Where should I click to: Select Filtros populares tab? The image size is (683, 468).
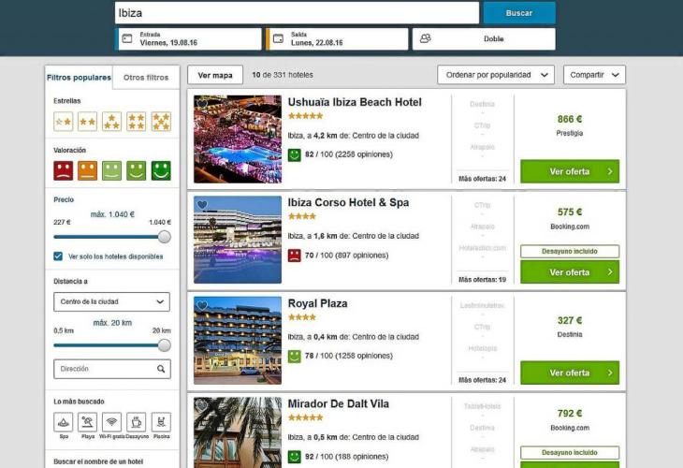click(79, 78)
